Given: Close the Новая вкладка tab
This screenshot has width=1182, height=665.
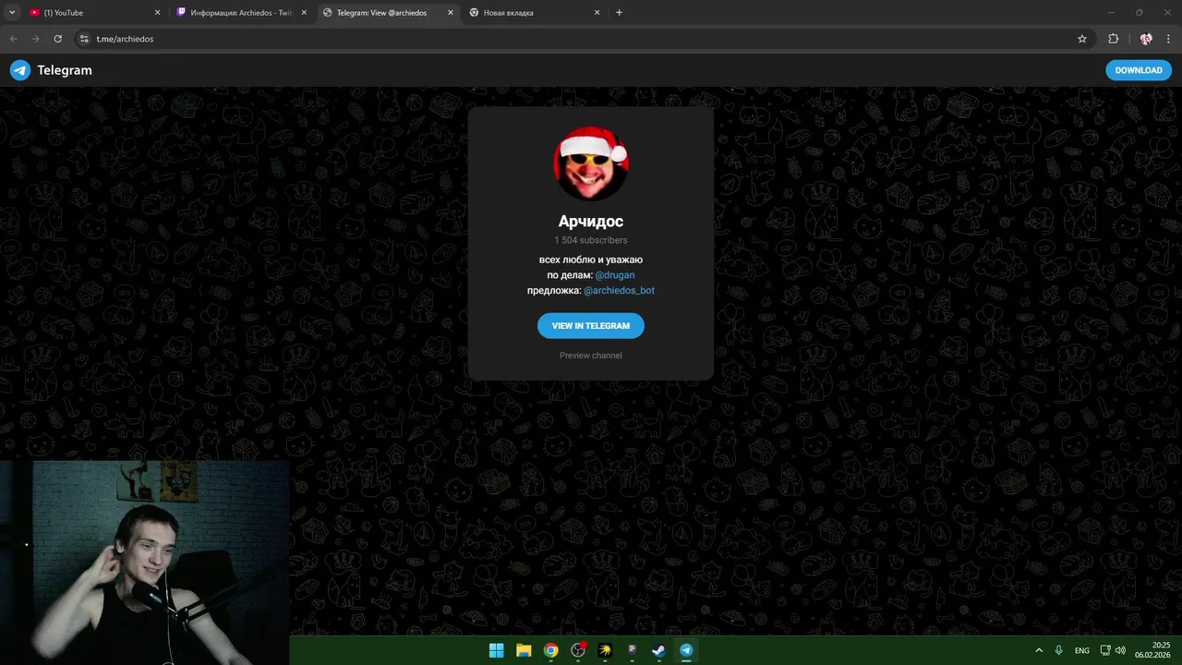Looking at the screenshot, I should coord(597,13).
